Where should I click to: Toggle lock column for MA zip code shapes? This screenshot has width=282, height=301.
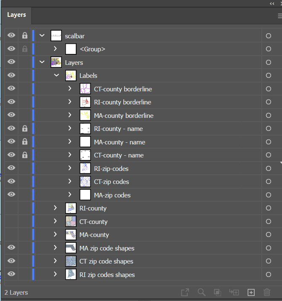point(25,248)
